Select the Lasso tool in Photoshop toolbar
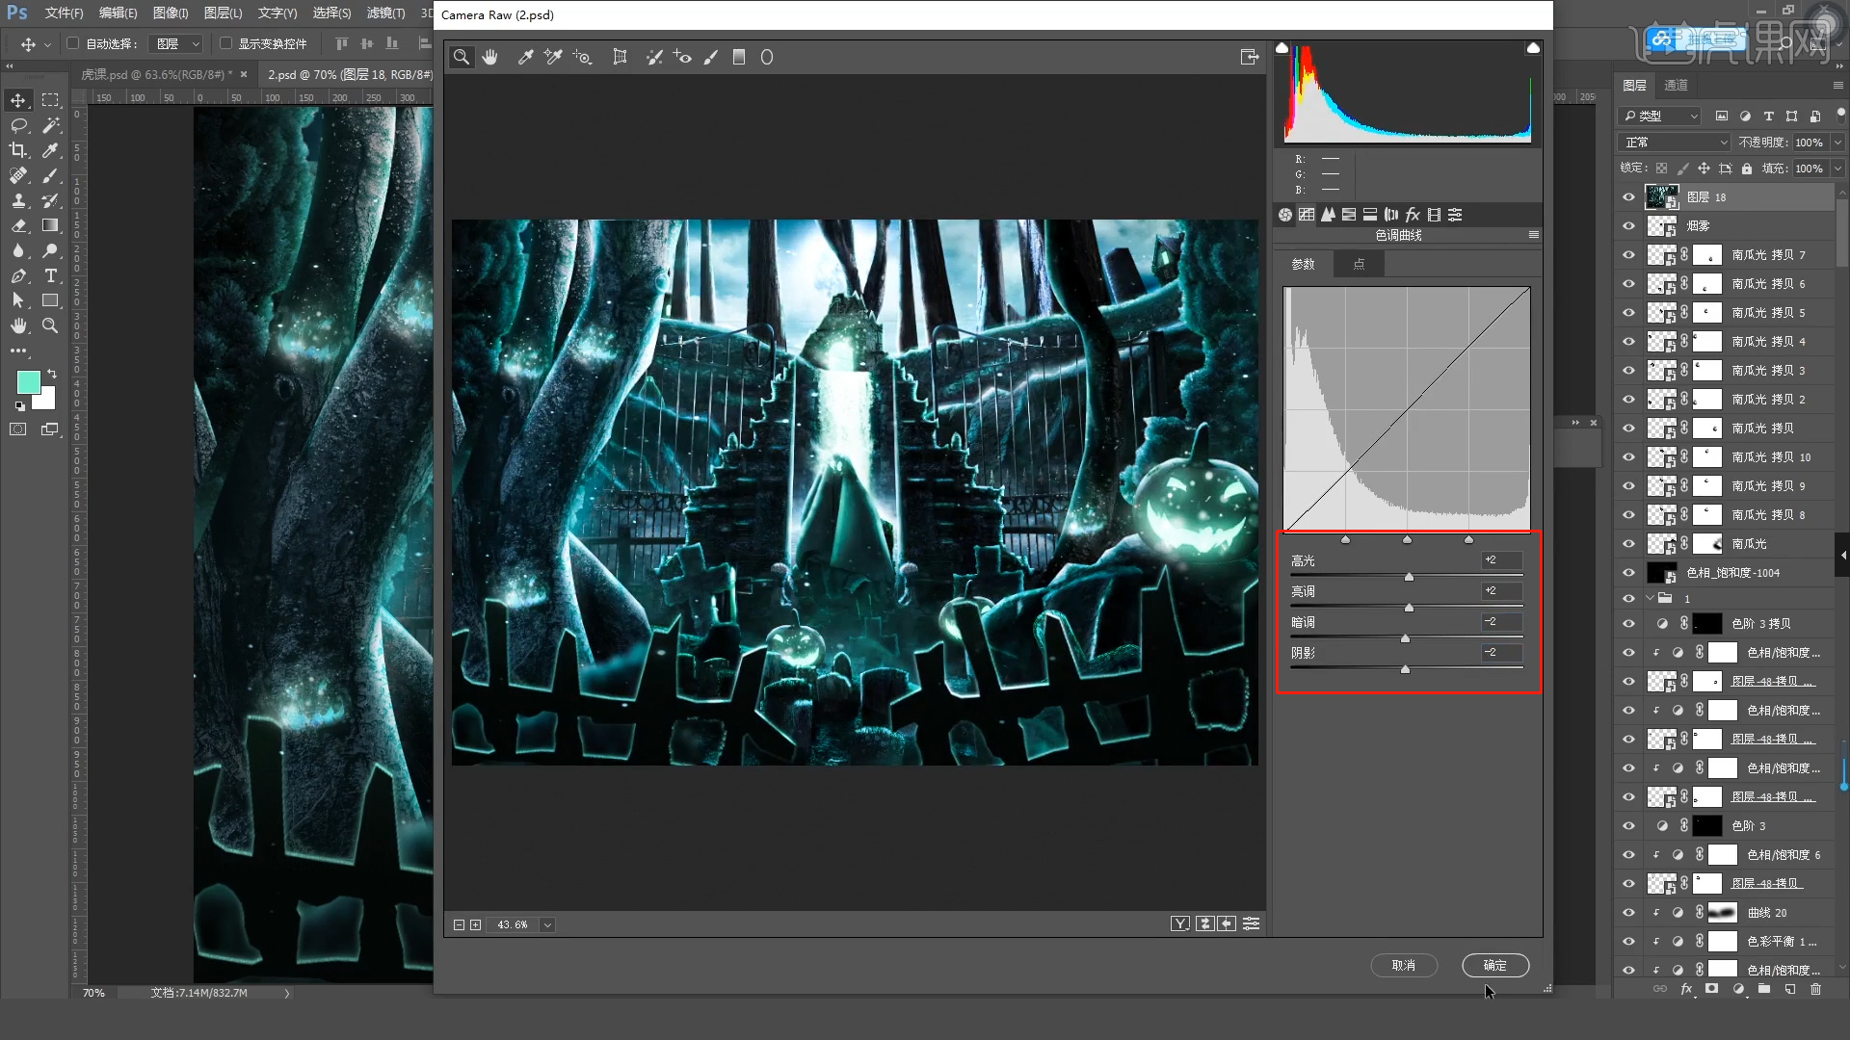 (18, 125)
